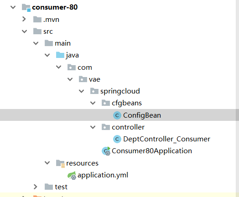Click the project tree vertical scrollbar
The image size is (239, 197).
tap(238, 98)
